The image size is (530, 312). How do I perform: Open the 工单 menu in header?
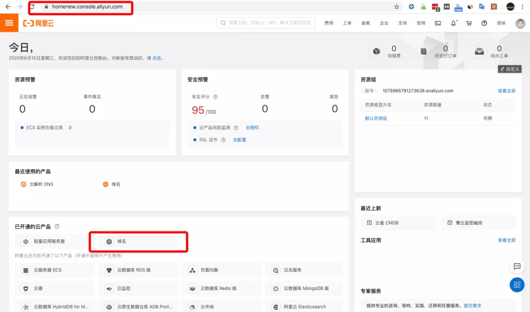[347, 23]
